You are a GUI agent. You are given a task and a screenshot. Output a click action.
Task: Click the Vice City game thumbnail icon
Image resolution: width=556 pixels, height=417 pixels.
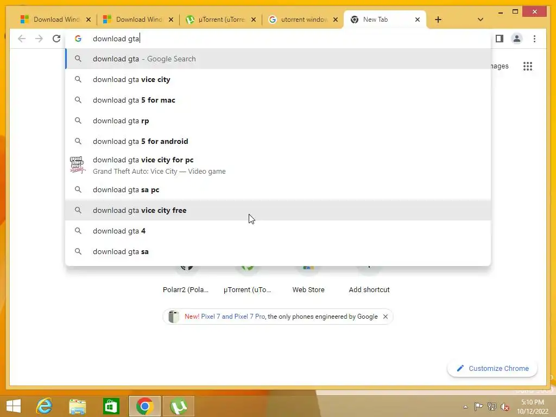point(78,165)
